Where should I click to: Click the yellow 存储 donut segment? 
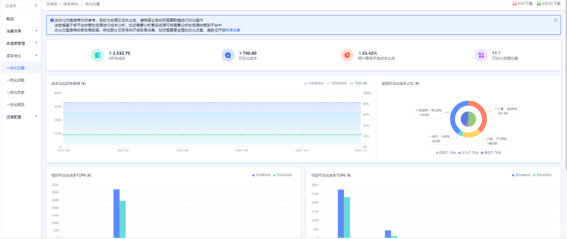coord(471,135)
